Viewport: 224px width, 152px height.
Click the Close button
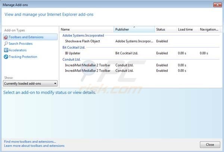click(210, 145)
